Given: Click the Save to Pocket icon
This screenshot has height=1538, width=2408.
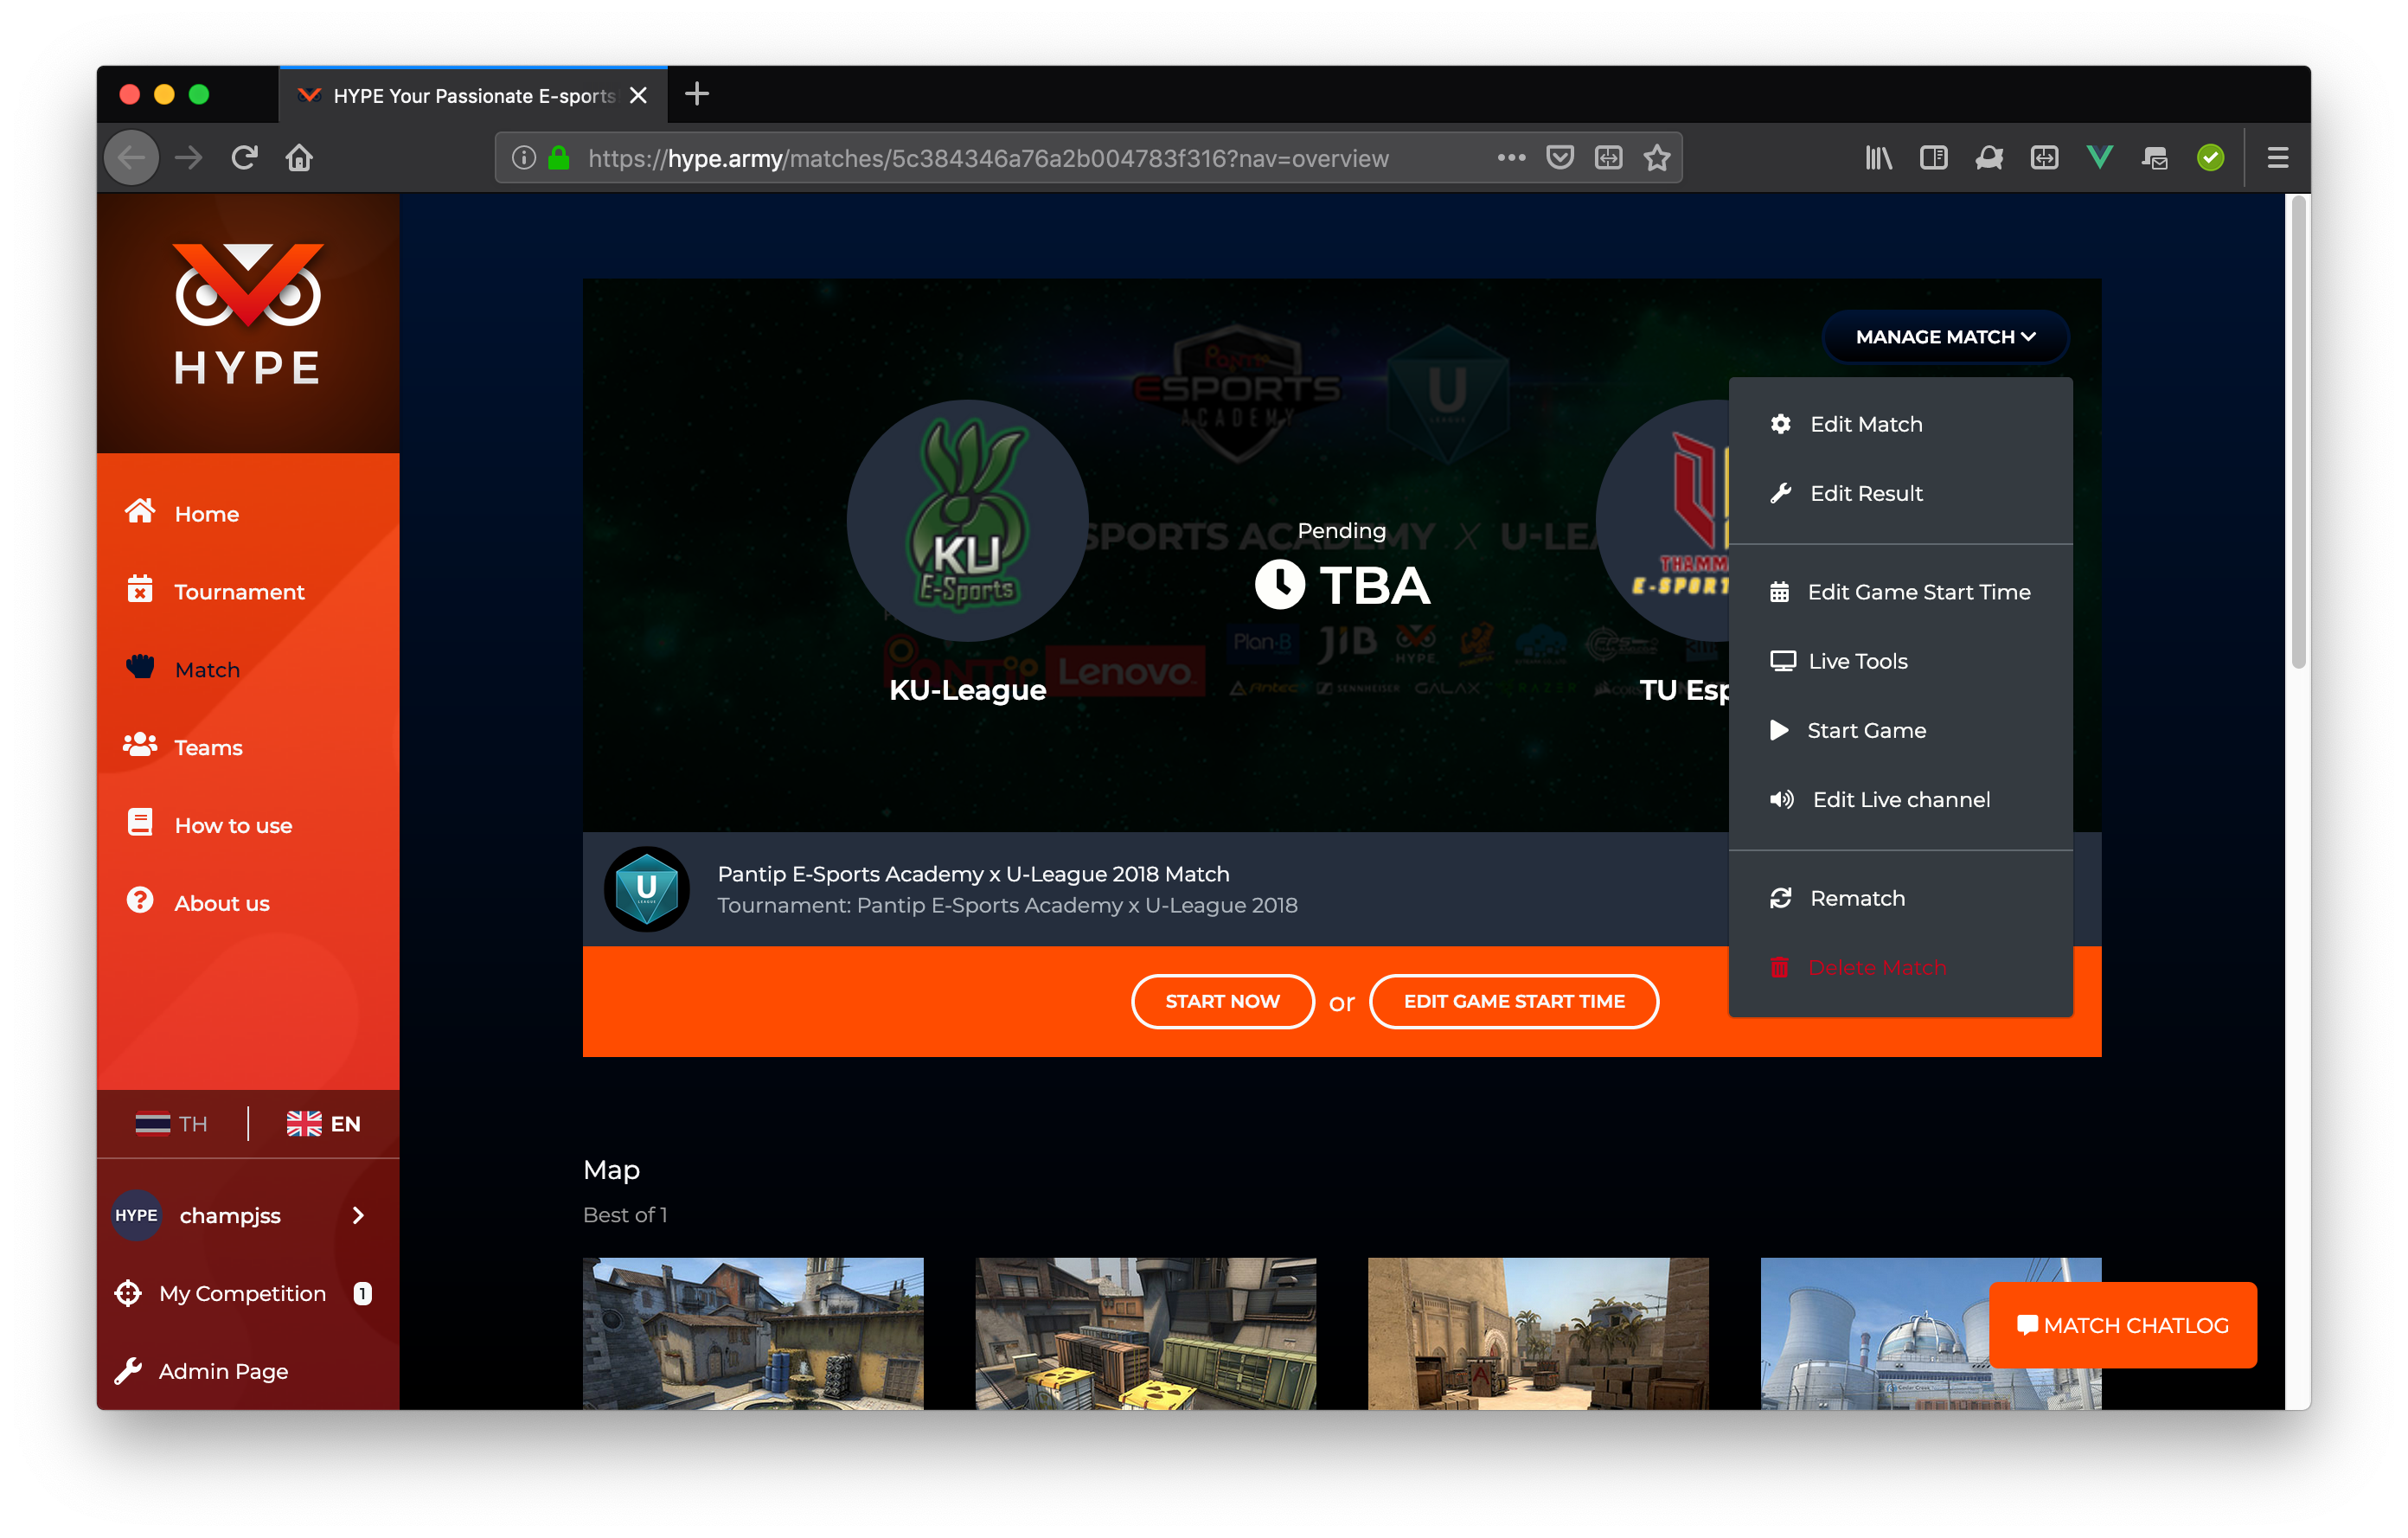Looking at the screenshot, I should coord(1560,158).
